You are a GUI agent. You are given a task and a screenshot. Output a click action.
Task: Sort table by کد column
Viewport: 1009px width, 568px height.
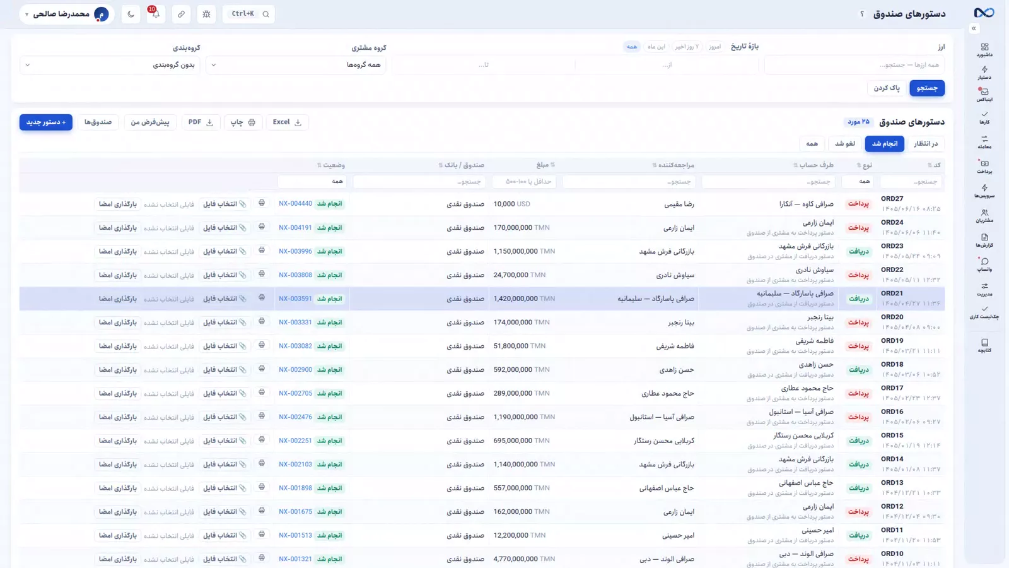[934, 165]
